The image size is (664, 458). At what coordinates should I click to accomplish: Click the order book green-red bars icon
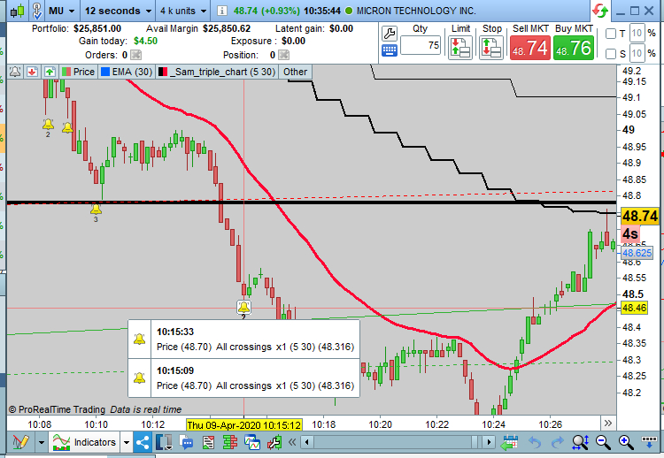coord(230,443)
